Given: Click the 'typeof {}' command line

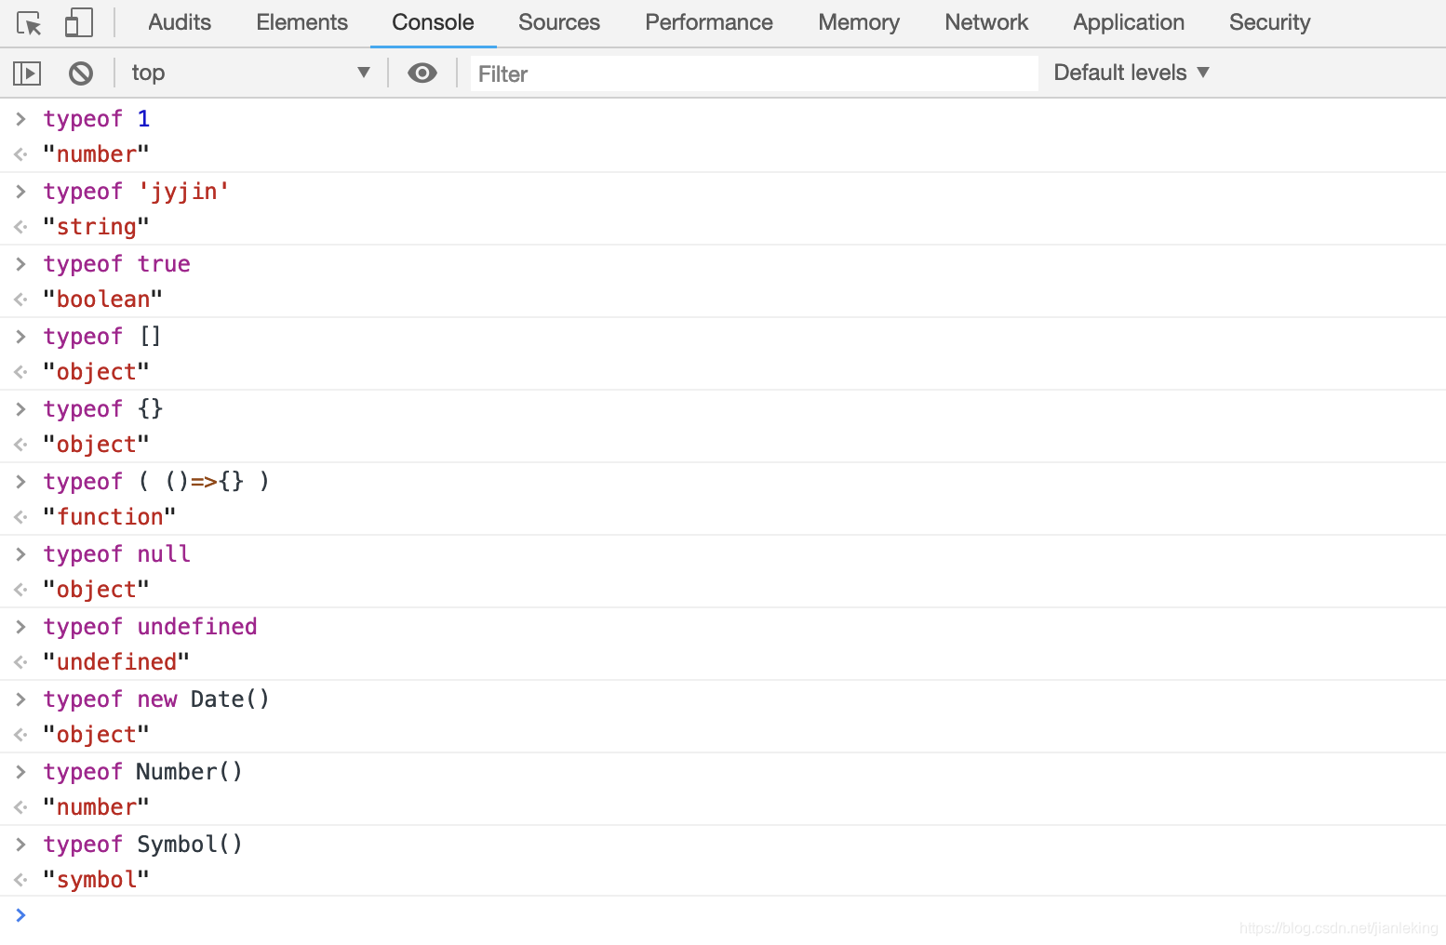Looking at the screenshot, I should pyautogui.click(x=103, y=409).
